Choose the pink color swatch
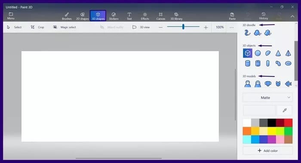 280,139
